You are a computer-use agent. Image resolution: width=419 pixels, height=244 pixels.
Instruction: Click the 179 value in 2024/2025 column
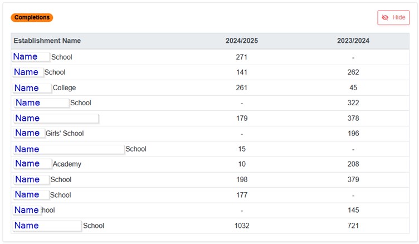click(x=242, y=119)
